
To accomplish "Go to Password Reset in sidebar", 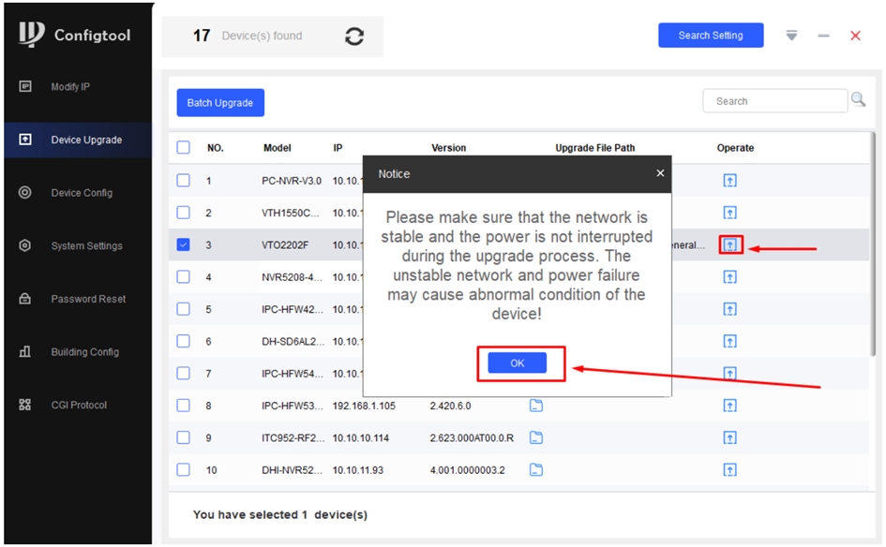I will [x=87, y=300].
